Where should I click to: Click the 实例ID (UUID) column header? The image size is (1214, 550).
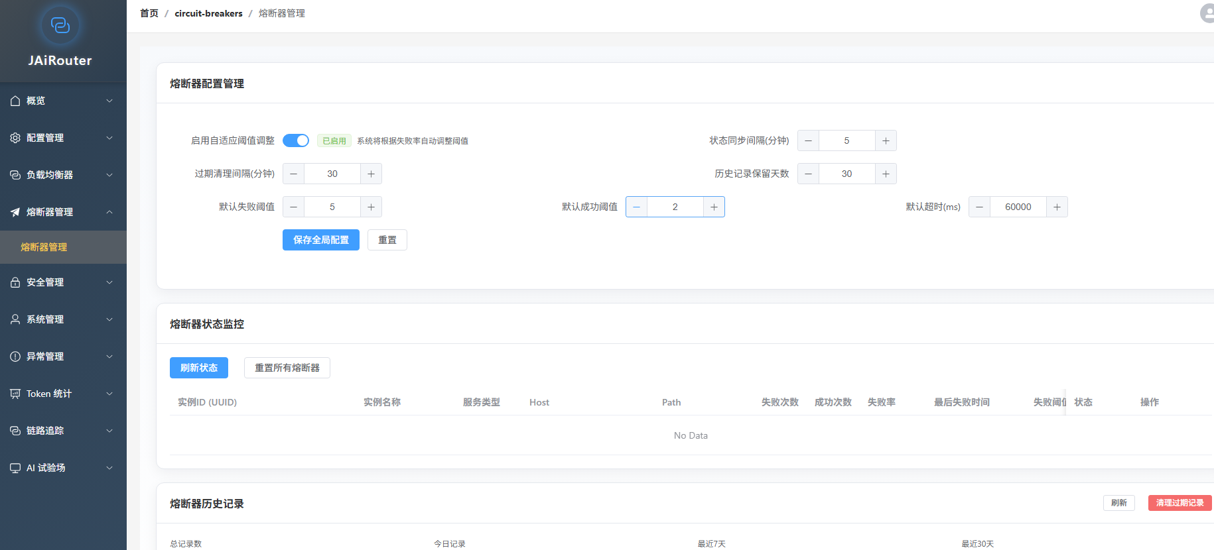207,402
